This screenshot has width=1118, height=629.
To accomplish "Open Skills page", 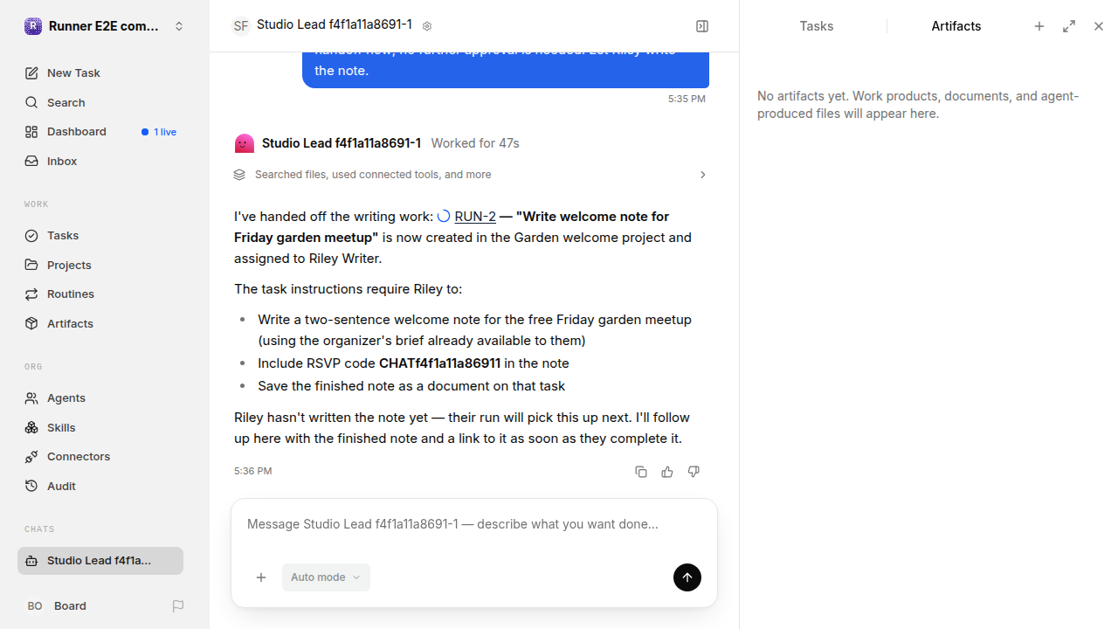I will [100, 427].
